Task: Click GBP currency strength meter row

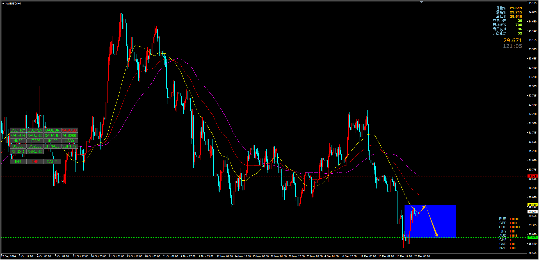Action: [508, 223]
